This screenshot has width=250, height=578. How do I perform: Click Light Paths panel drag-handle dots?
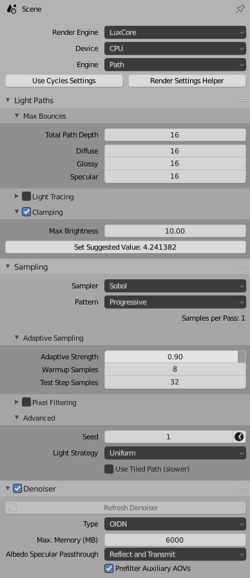coord(243,100)
